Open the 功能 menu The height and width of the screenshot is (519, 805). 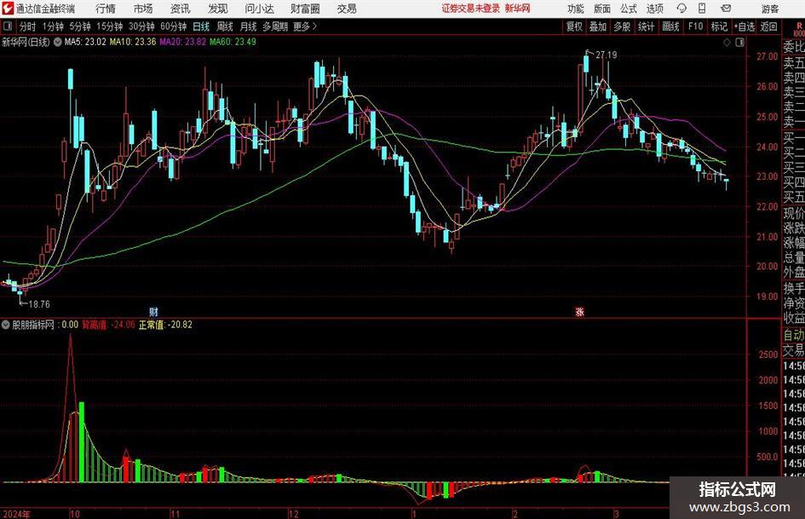576,9
